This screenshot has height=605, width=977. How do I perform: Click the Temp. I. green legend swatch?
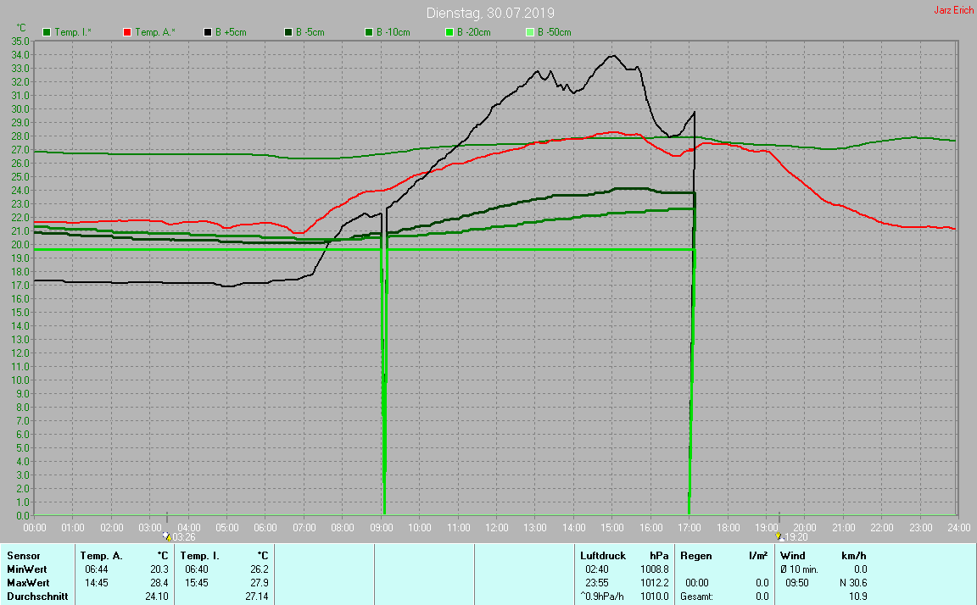coord(46,32)
